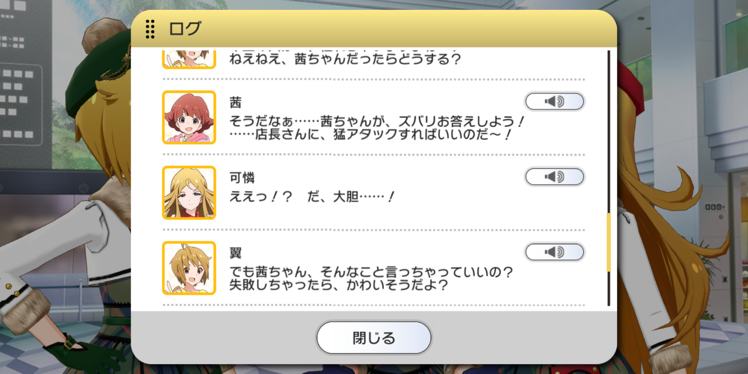Click the partially hidden portrait at log top
The height and width of the screenshot is (374, 748).
[189, 59]
